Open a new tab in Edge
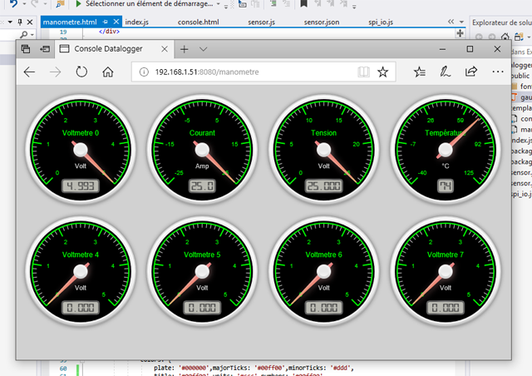 coord(185,49)
